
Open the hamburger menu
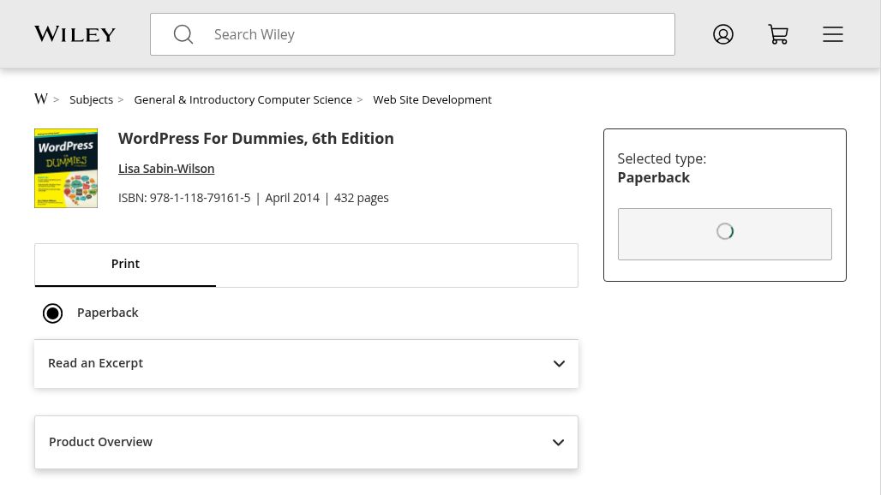click(x=833, y=34)
